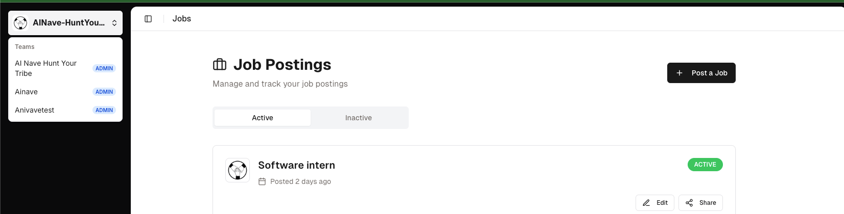844x214 pixels.
Task: Click the calendar icon near Posted date
Action: pos(262,181)
